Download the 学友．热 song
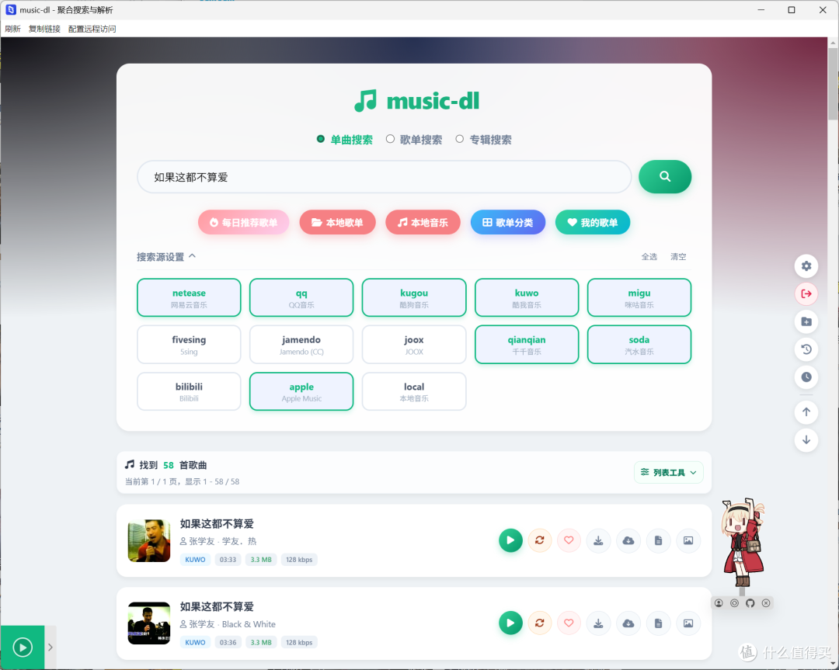 598,540
